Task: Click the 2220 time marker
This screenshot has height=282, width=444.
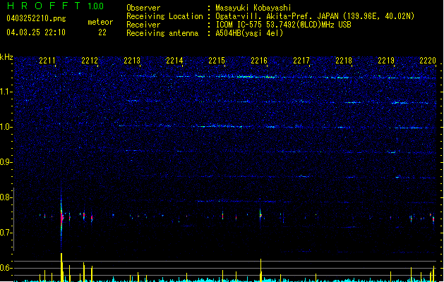Action: coord(428,61)
